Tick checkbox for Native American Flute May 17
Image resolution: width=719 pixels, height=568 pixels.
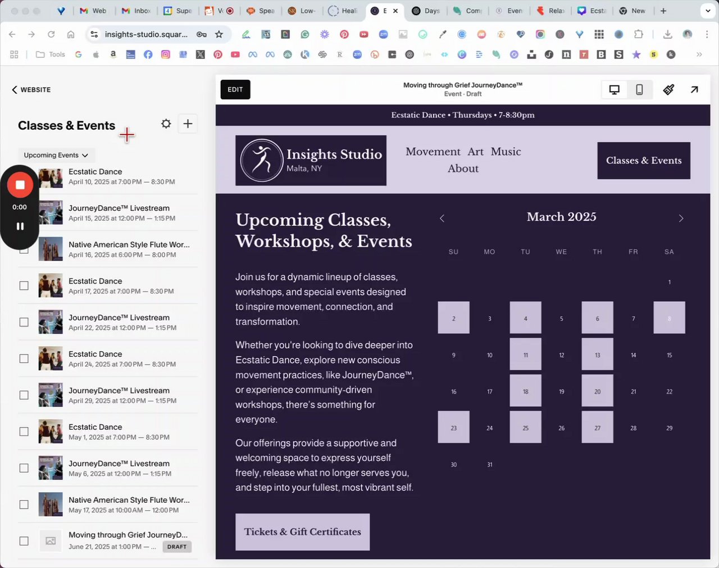(24, 505)
